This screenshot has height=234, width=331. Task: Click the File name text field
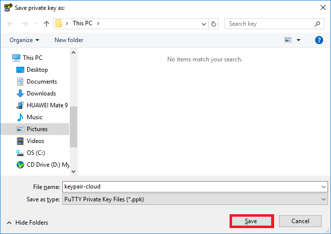point(191,187)
